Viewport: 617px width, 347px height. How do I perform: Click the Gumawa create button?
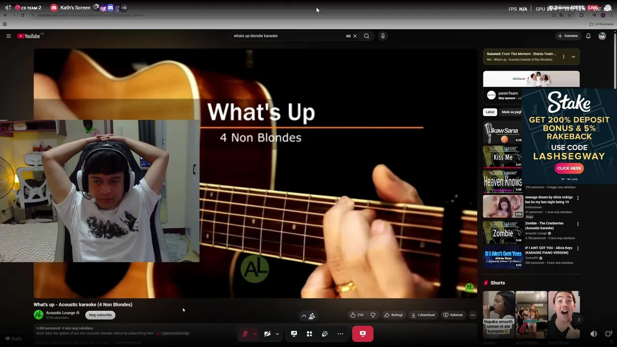[567, 36]
